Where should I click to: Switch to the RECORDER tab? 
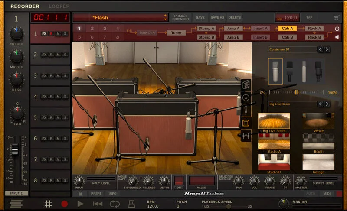click(25, 6)
